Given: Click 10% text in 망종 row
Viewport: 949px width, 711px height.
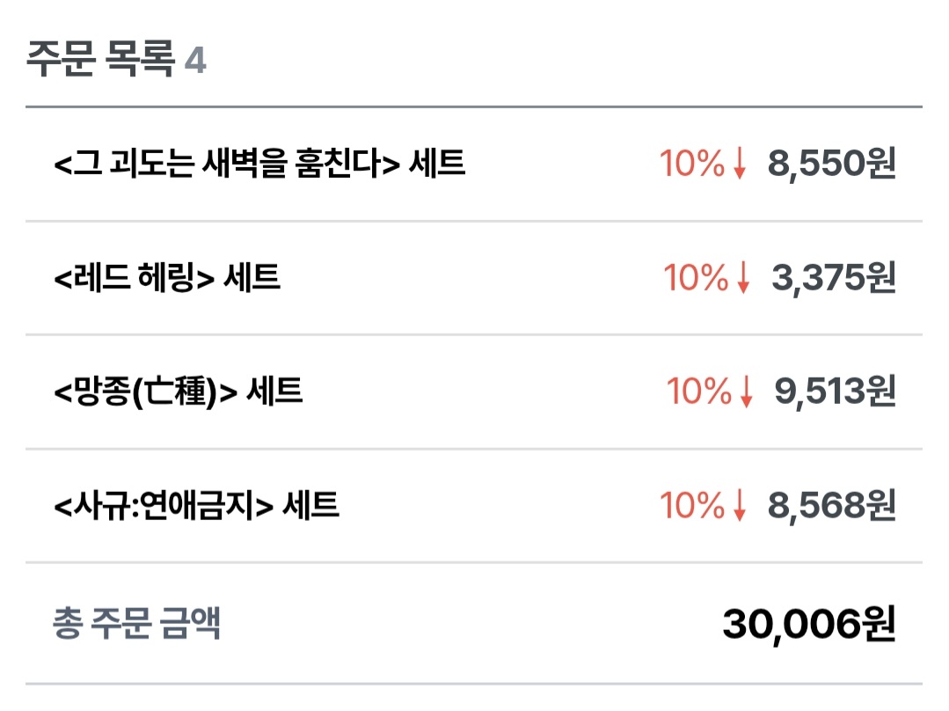Looking at the screenshot, I should point(698,391).
